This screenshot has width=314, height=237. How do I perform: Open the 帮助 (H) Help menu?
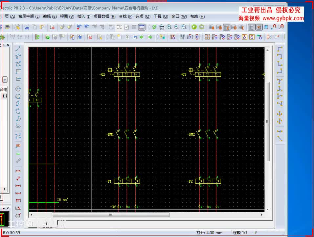click(197, 16)
